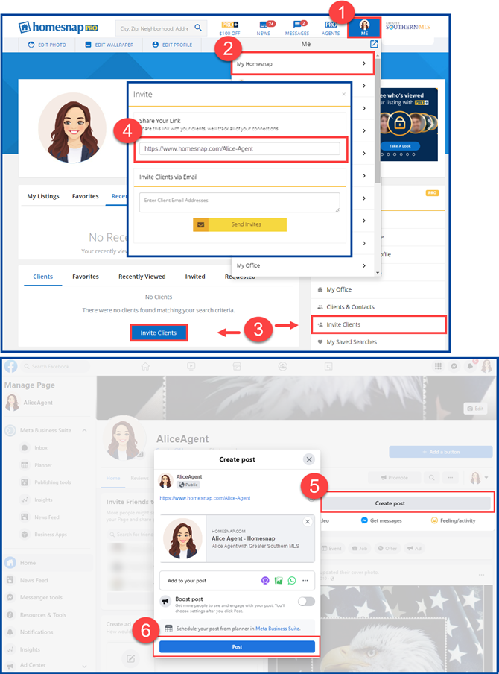Select the Invited tab
The height and width of the screenshot is (674, 499).
coord(195,277)
